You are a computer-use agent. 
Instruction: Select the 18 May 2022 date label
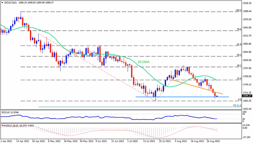coord(70,141)
